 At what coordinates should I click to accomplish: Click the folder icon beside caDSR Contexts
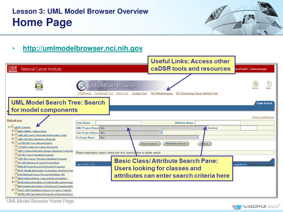(12, 126)
